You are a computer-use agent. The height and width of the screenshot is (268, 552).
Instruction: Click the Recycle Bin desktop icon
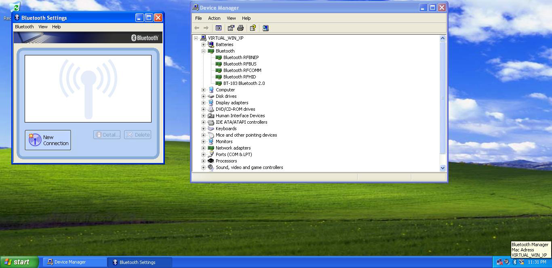coord(14,6)
